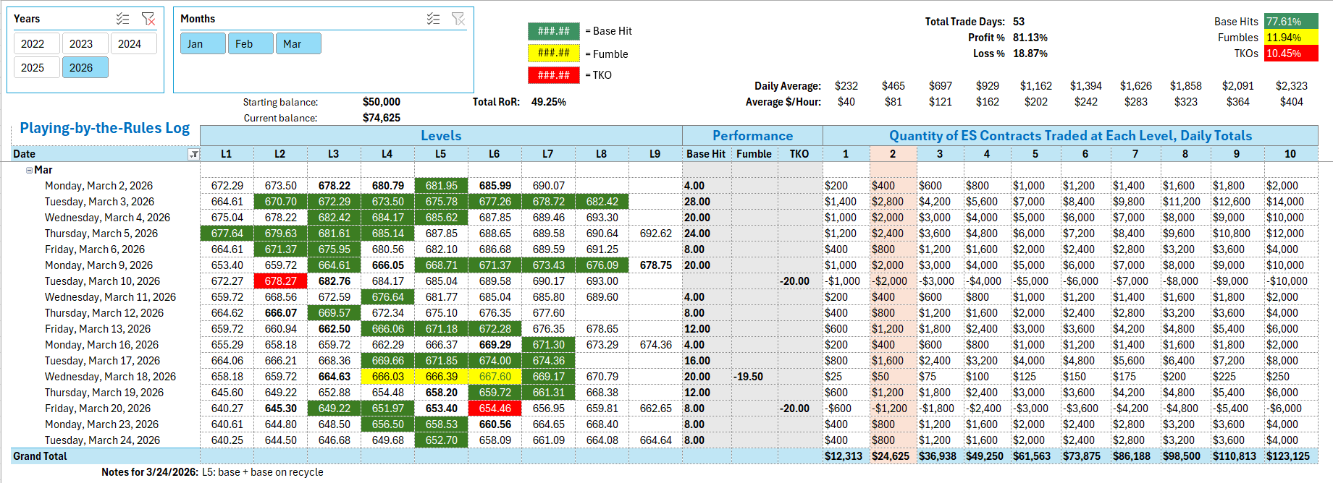The height and width of the screenshot is (483, 1333).
Task: Select the Levels header band
Action: point(441,136)
